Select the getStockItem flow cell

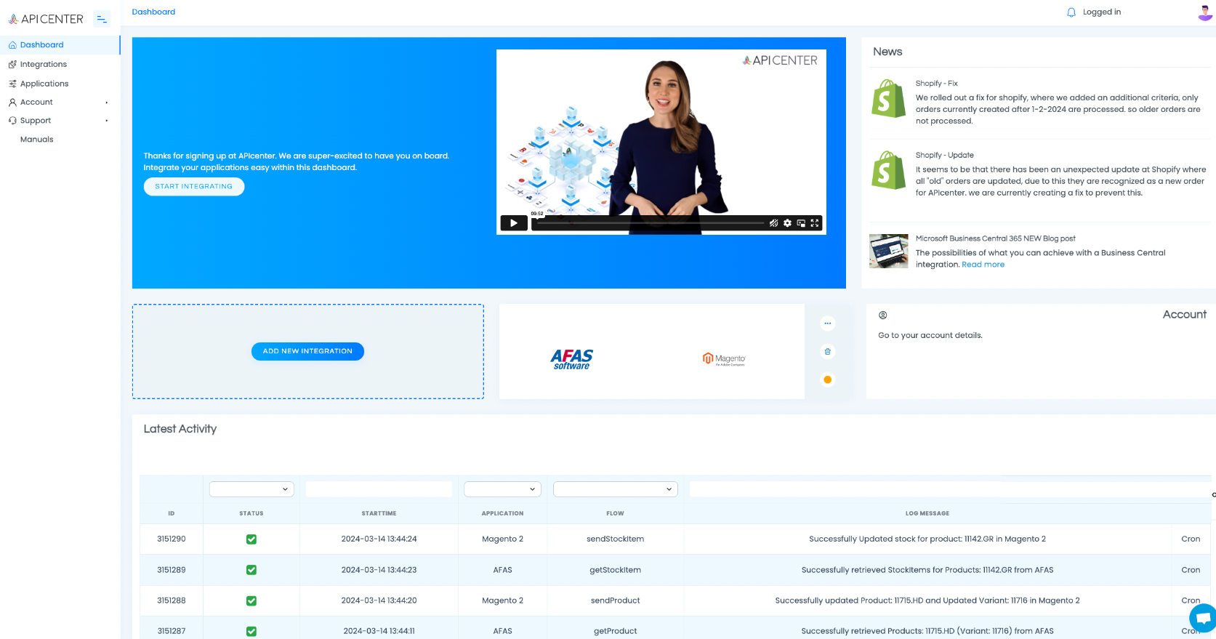pyautogui.click(x=615, y=570)
